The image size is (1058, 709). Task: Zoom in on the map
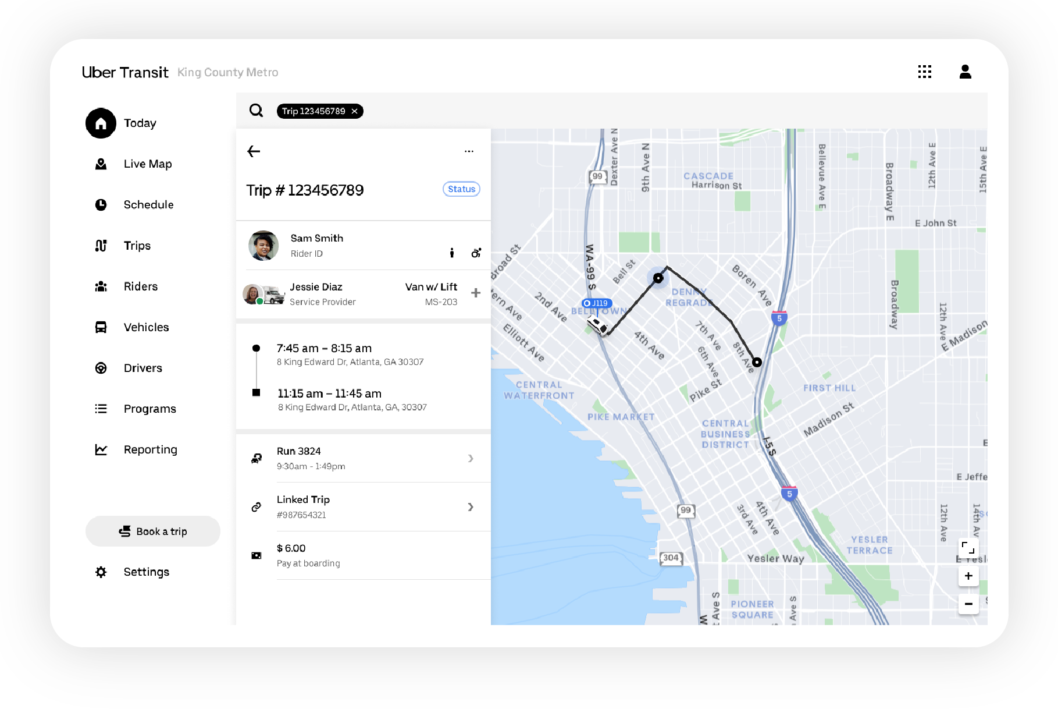968,576
